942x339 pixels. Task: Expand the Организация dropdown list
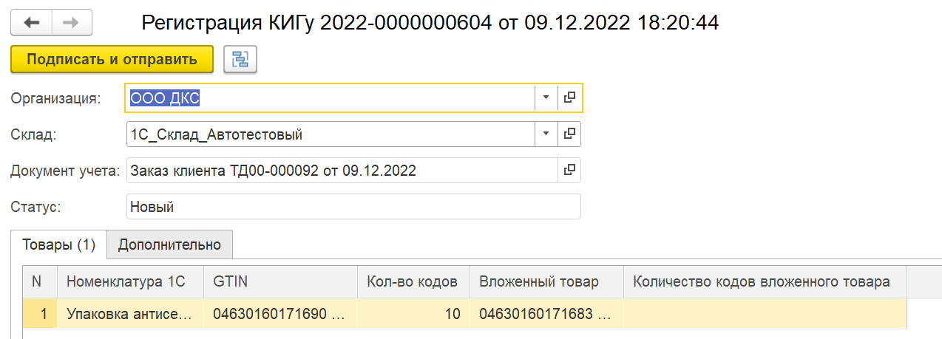coord(546,97)
